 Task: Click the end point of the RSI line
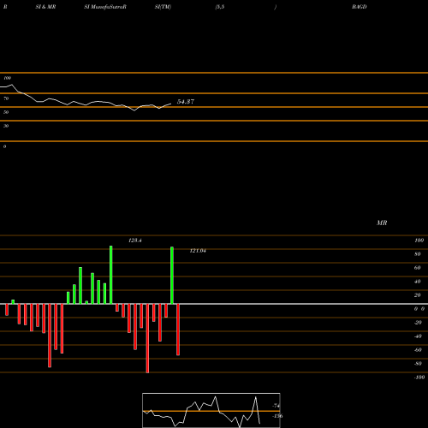pyautogui.click(x=171, y=104)
